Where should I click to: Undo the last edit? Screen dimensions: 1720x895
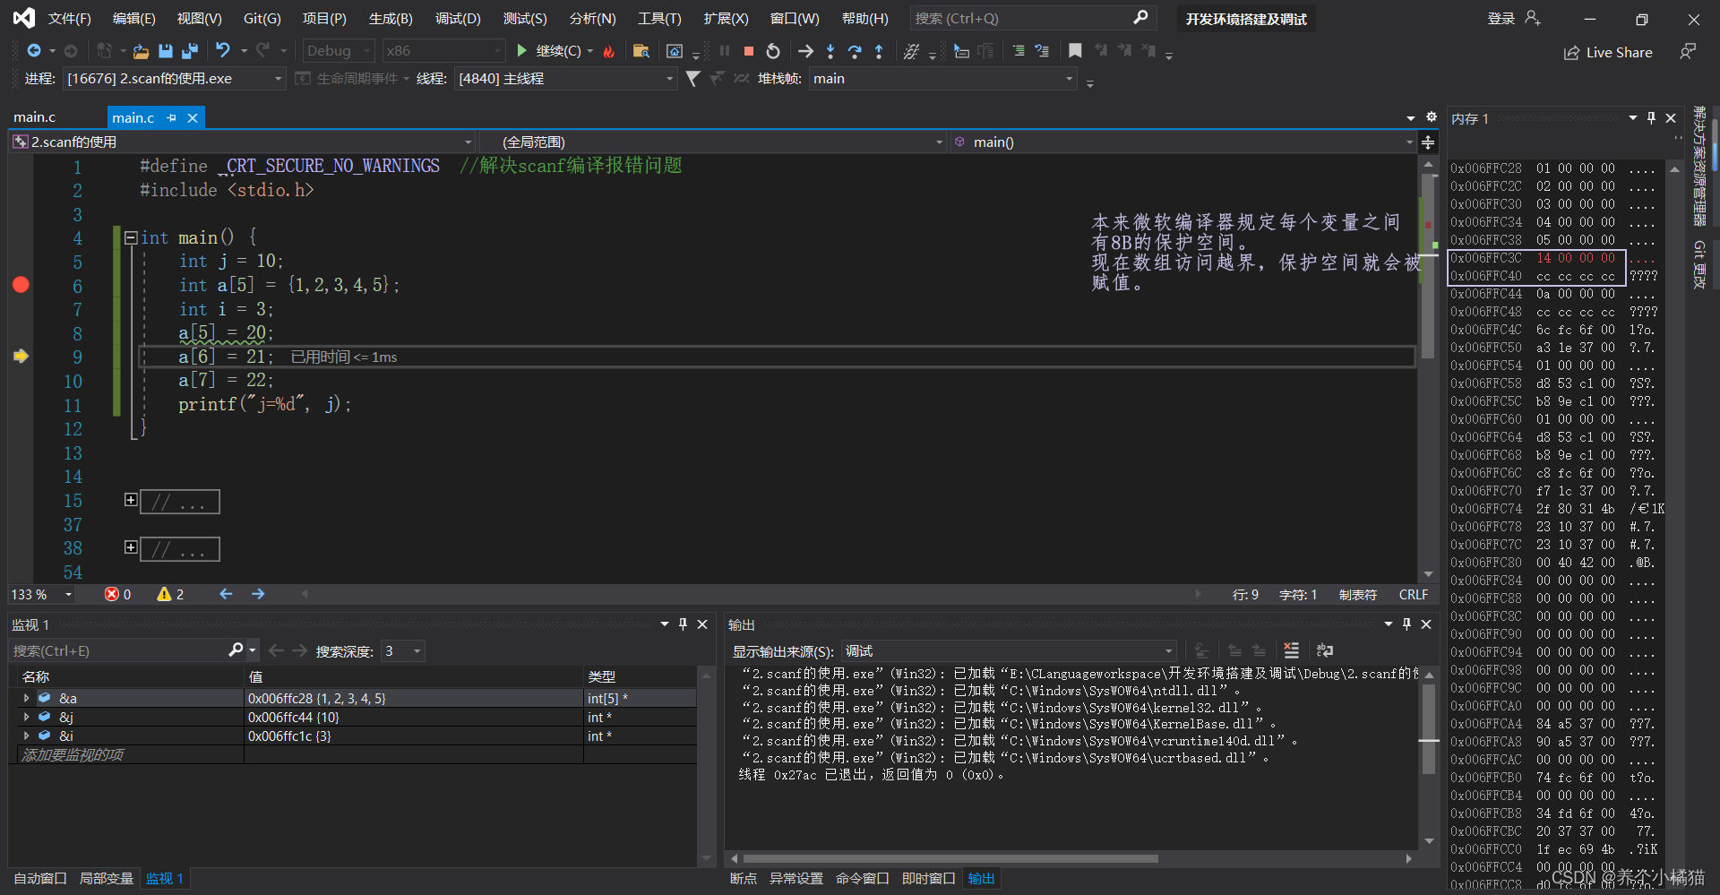pyautogui.click(x=223, y=51)
